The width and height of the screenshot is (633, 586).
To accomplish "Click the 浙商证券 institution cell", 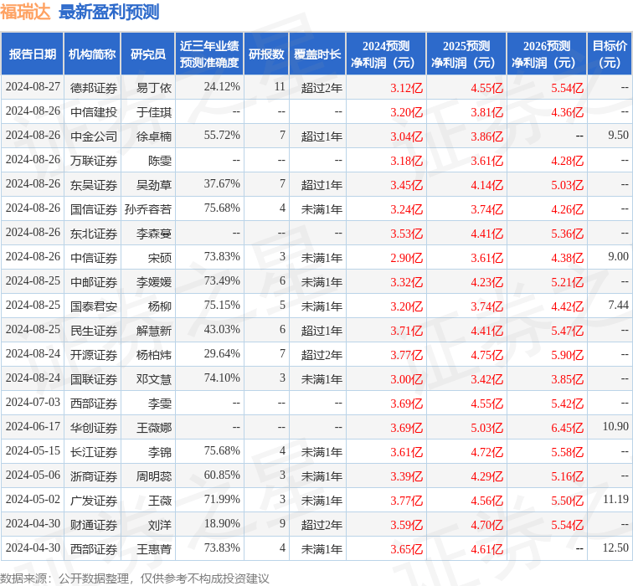I will tap(94, 476).
